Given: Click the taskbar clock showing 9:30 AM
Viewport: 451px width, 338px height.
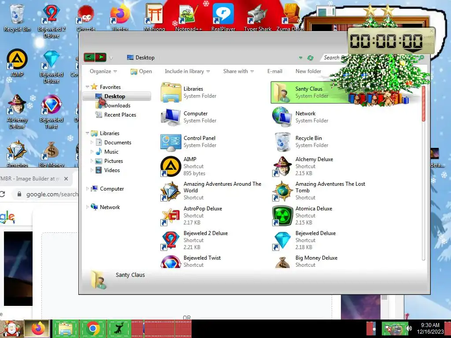Looking at the screenshot, I should point(430,328).
